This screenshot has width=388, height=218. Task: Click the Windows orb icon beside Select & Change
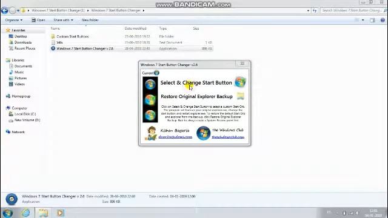[x=240, y=82]
